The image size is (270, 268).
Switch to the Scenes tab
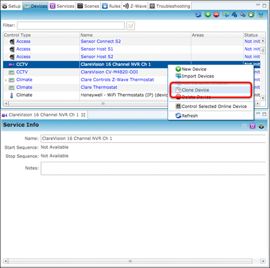click(x=88, y=6)
